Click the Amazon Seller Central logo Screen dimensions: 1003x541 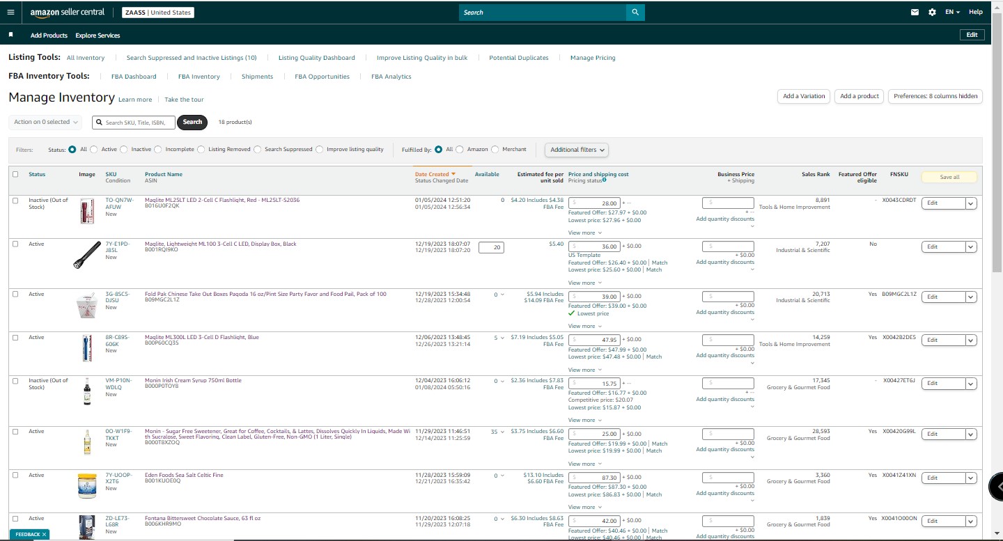[68, 13]
